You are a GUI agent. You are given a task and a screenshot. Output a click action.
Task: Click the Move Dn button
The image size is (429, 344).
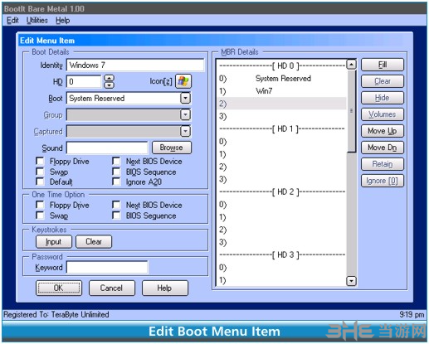point(383,148)
